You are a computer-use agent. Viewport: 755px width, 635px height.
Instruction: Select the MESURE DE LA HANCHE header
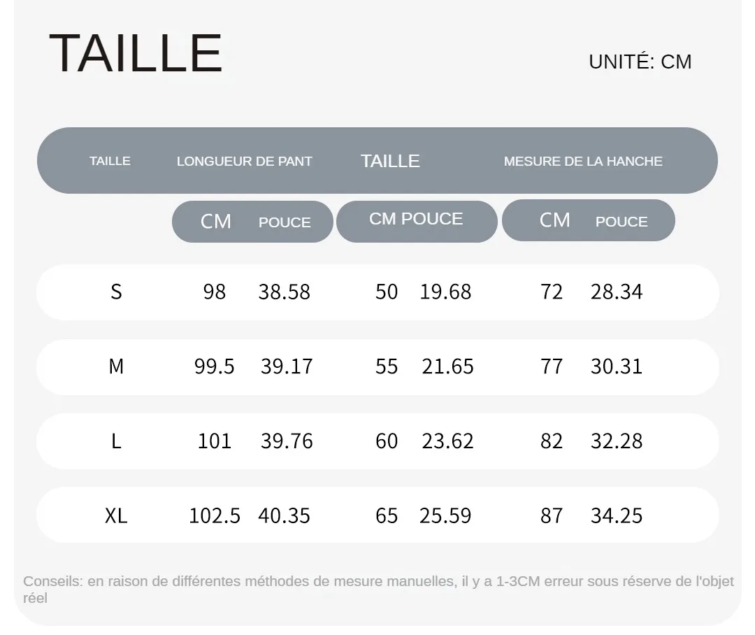tap(583, 161)
